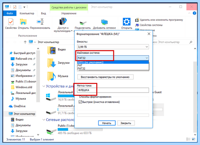The width and height of the screenshot is (200, 145).
Task: Open quick access toolbar dropdown arrow
Action: click(x=24, y=7)
